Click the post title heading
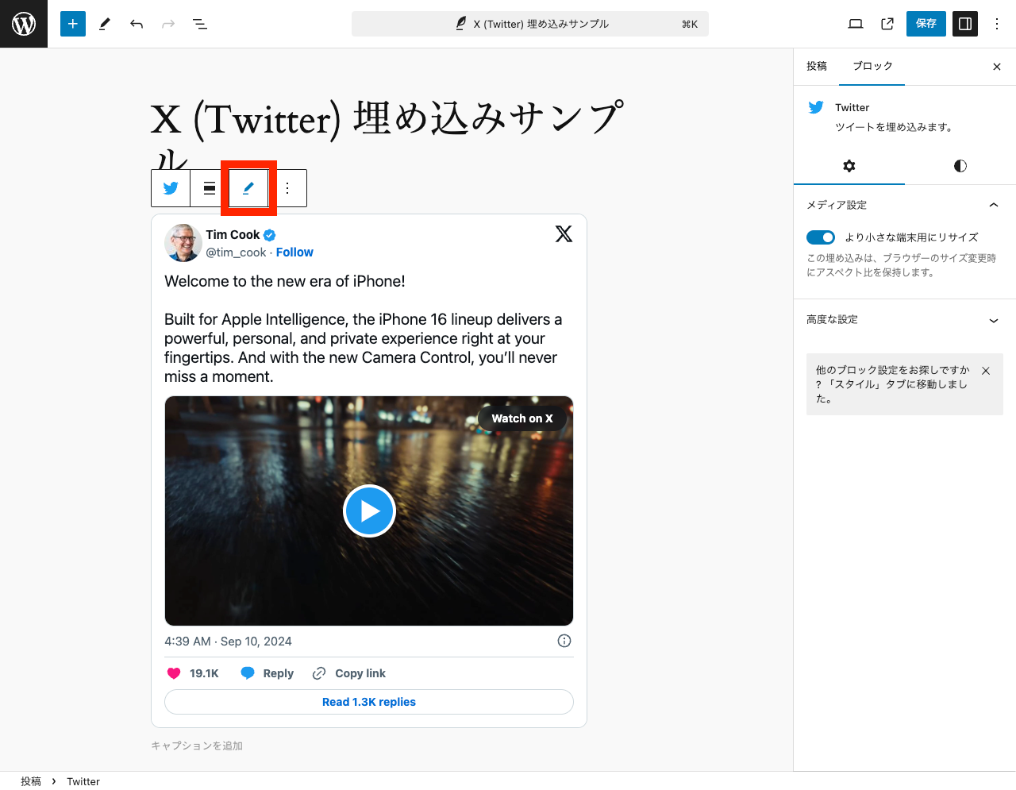Screen dimensions: 1016x790 [x=388, y=137]
